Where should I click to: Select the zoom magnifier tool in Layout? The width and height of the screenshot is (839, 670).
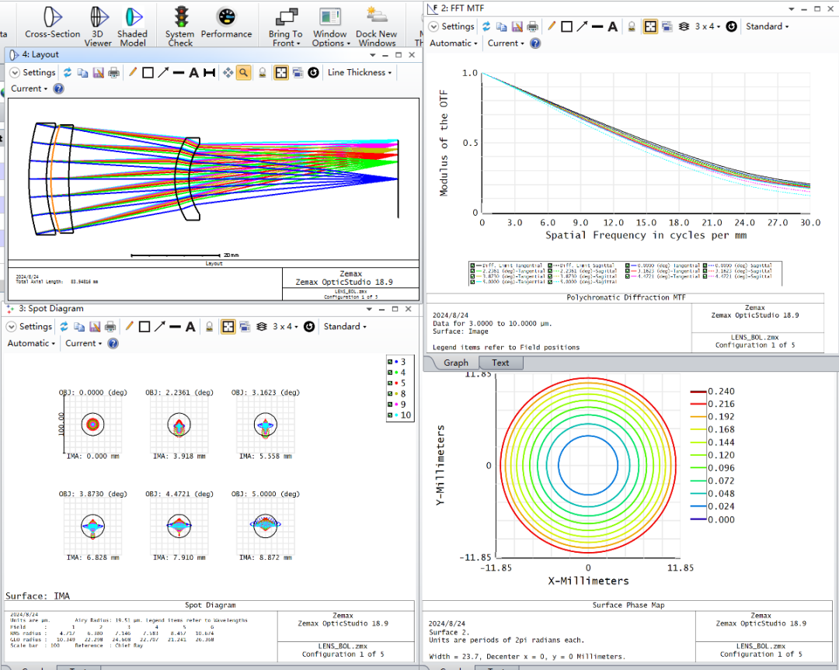click(x=244, y=72)
